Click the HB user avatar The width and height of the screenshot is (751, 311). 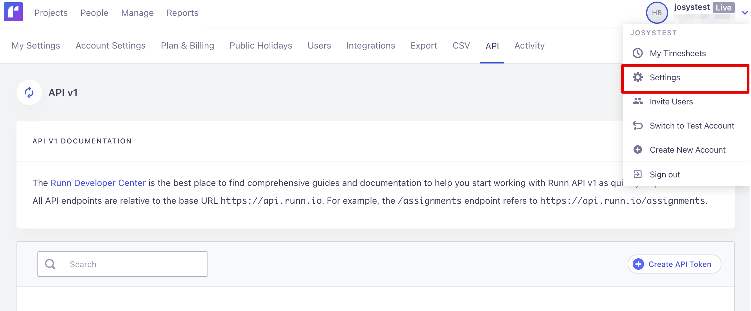click(656, 13)
